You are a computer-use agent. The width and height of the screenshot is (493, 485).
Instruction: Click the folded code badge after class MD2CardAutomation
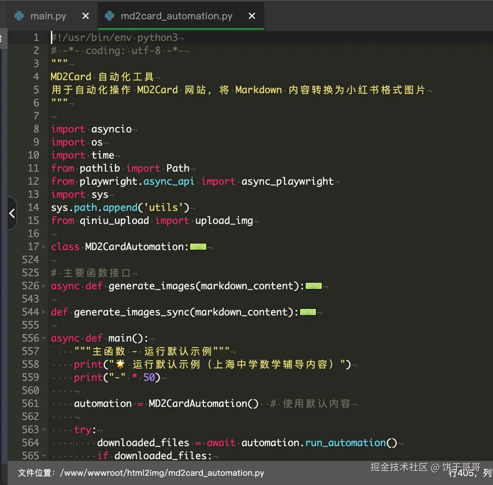198,247
